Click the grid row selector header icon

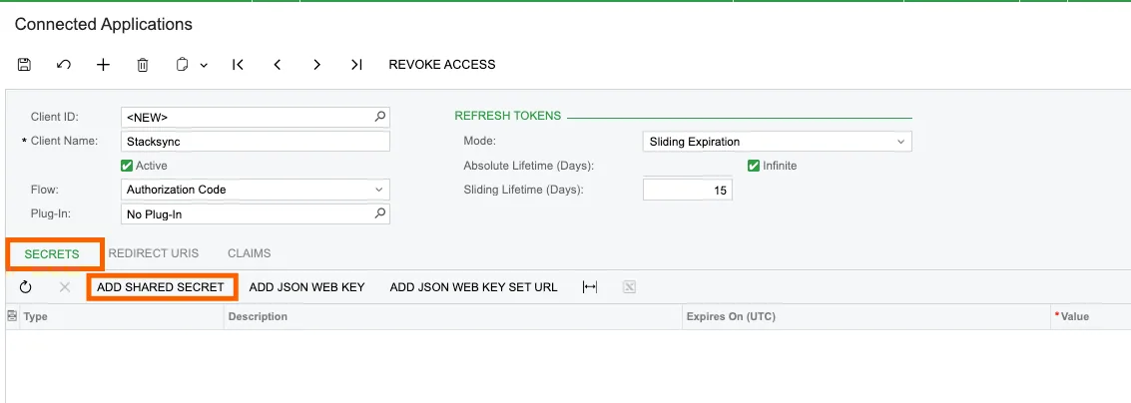[x=12, y=316]
